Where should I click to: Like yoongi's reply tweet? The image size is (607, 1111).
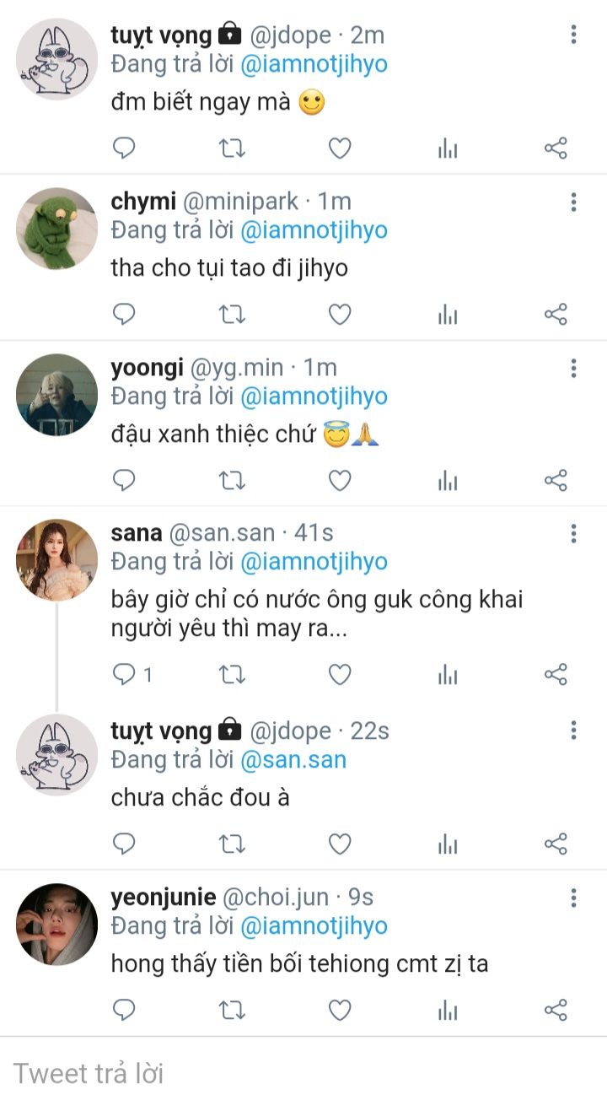[x=339, y=480]
